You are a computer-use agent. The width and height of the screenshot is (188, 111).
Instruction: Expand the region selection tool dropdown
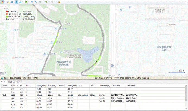click(23, 2)
